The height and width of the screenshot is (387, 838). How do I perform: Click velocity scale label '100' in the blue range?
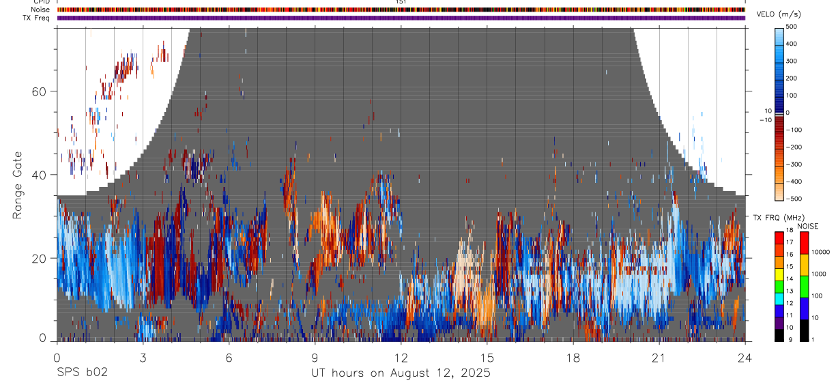[792, 96]
